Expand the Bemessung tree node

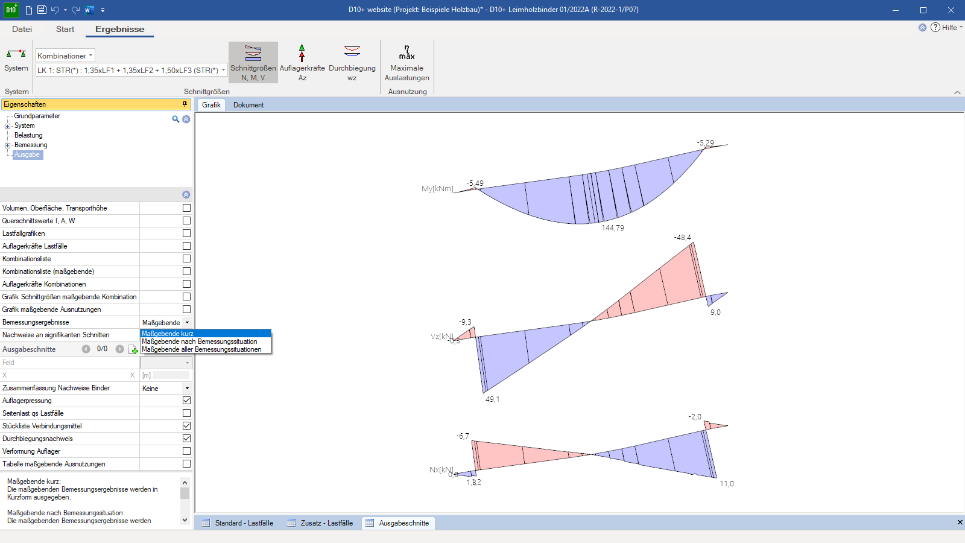pos(8,145)
